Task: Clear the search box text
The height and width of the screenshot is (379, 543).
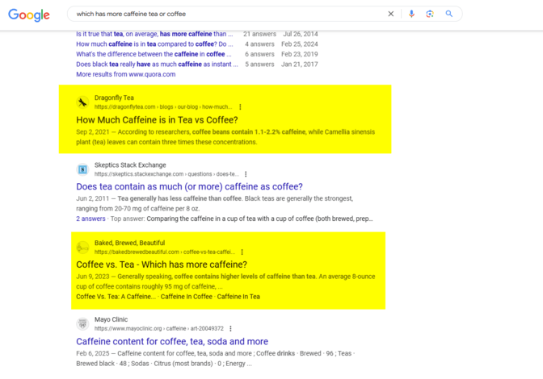Action: pos(391,14)
